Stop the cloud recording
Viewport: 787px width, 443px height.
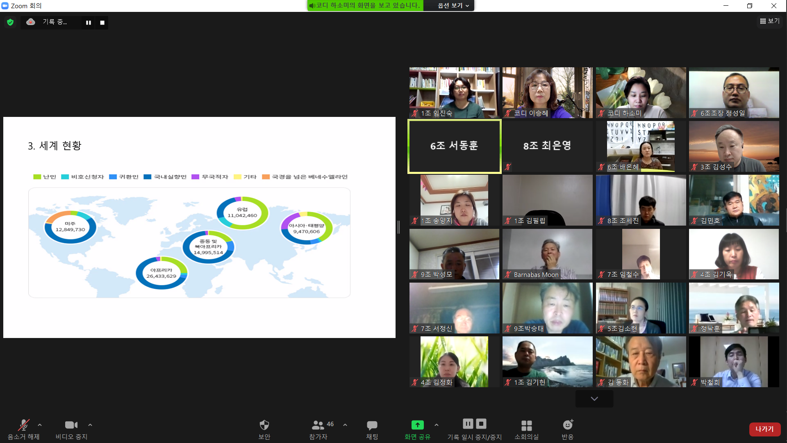point(102,23)
